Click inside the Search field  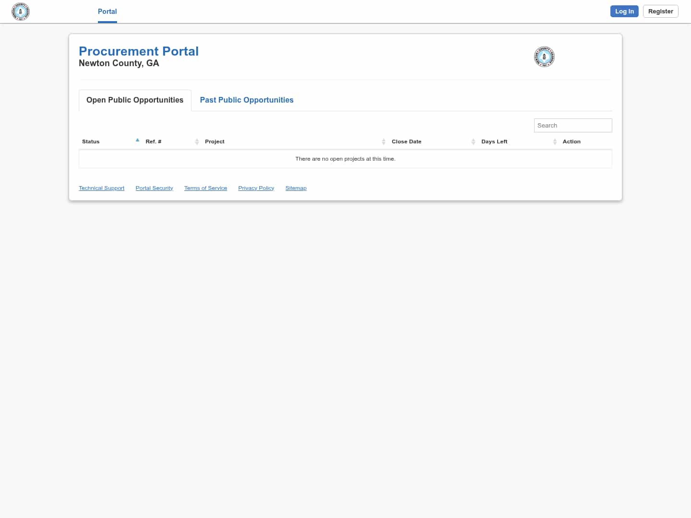(572, 125)
